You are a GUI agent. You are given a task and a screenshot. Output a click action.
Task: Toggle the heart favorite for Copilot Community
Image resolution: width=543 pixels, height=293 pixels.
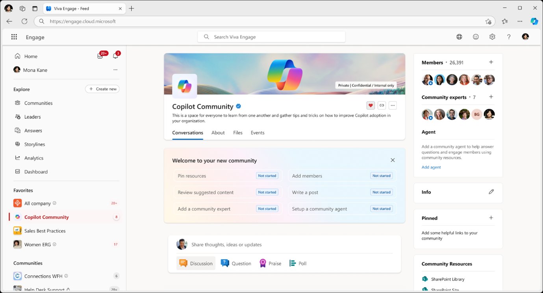[x=370, y=105]
